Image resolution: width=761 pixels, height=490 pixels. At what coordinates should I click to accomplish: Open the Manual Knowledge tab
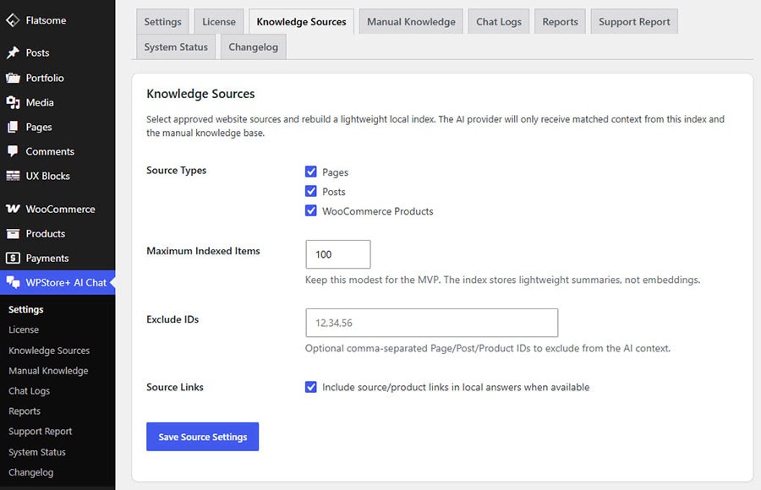(411, 22)
